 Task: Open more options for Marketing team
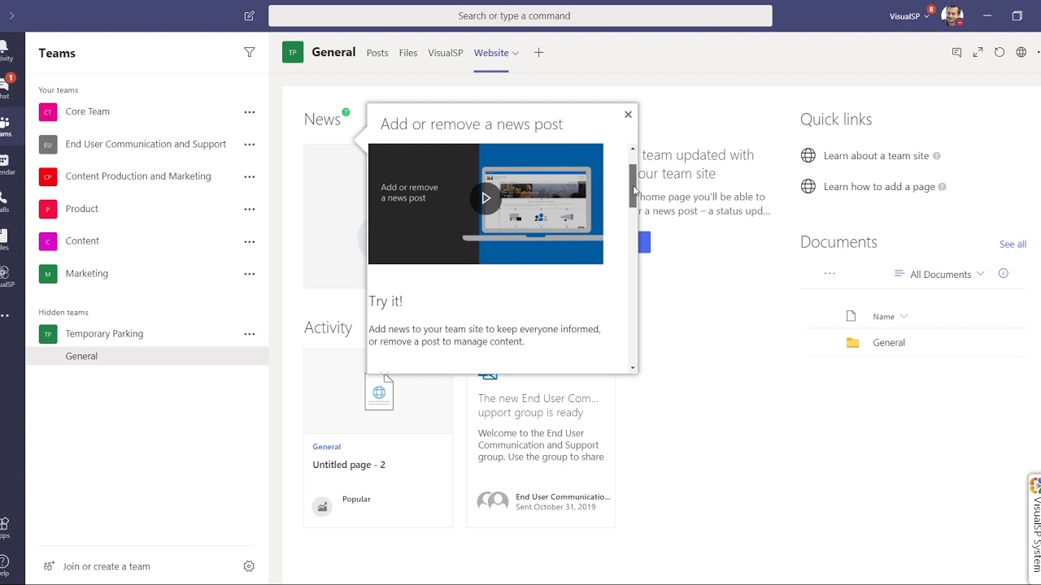[250, 274]
